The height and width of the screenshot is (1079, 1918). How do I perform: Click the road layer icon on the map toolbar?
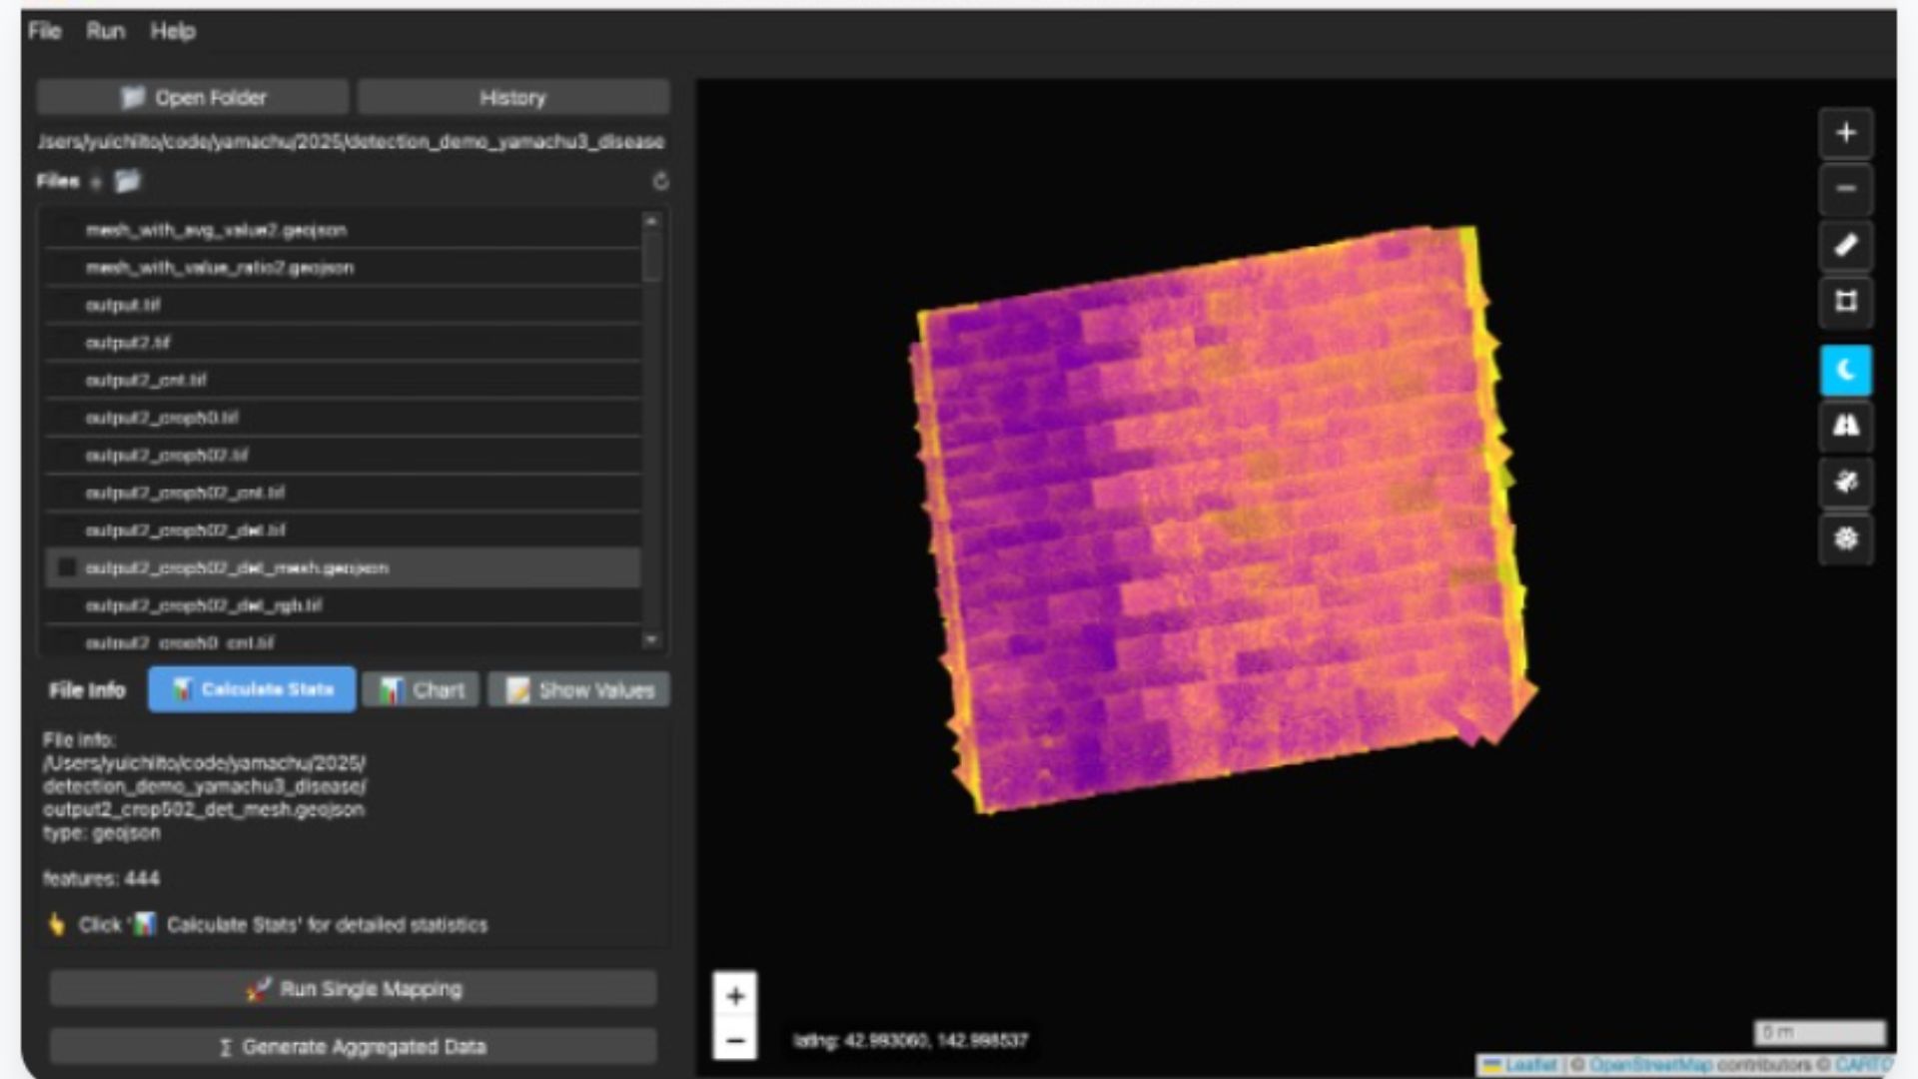pyautogui.click(x=1846, y=425)
